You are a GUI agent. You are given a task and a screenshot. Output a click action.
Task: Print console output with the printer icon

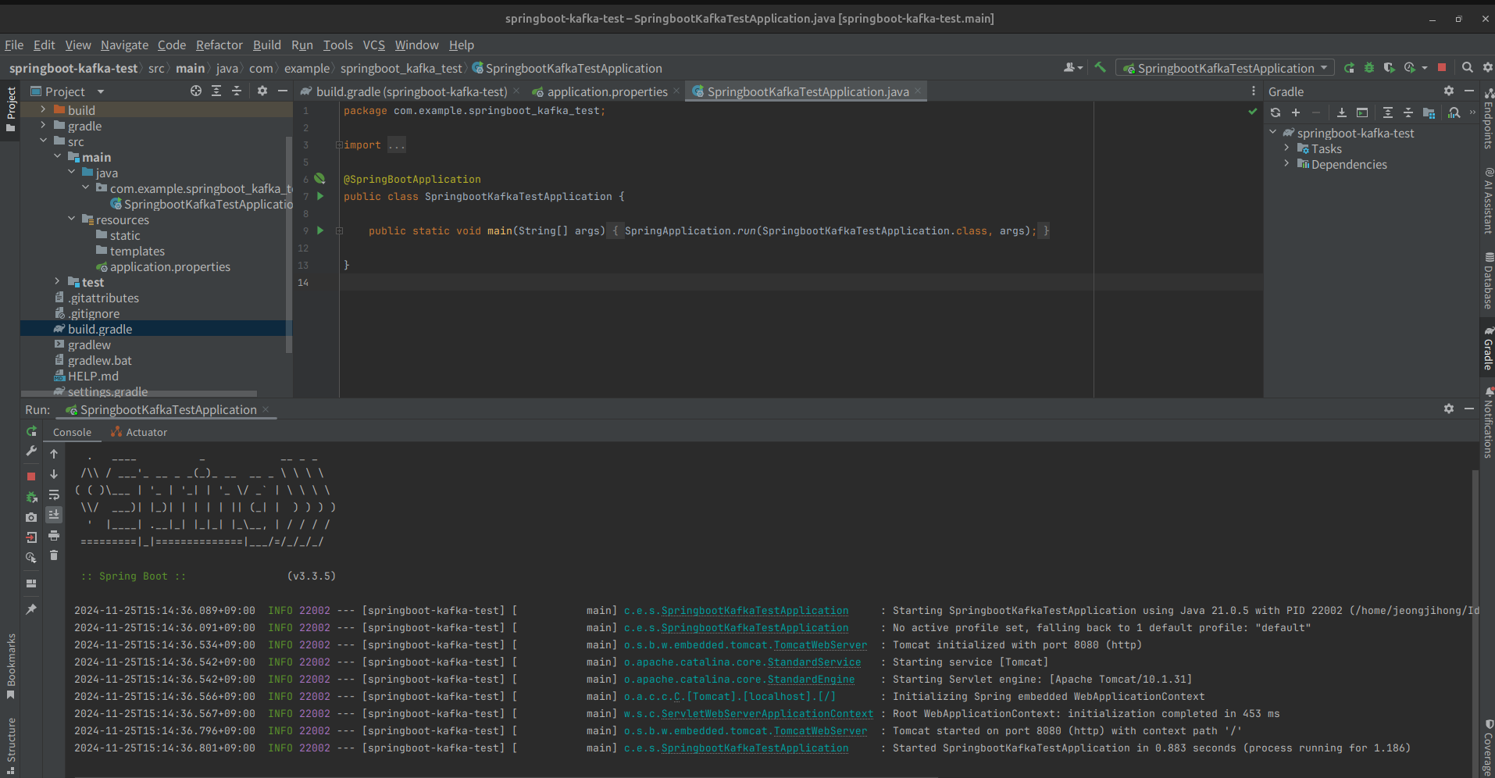point(54,535)
